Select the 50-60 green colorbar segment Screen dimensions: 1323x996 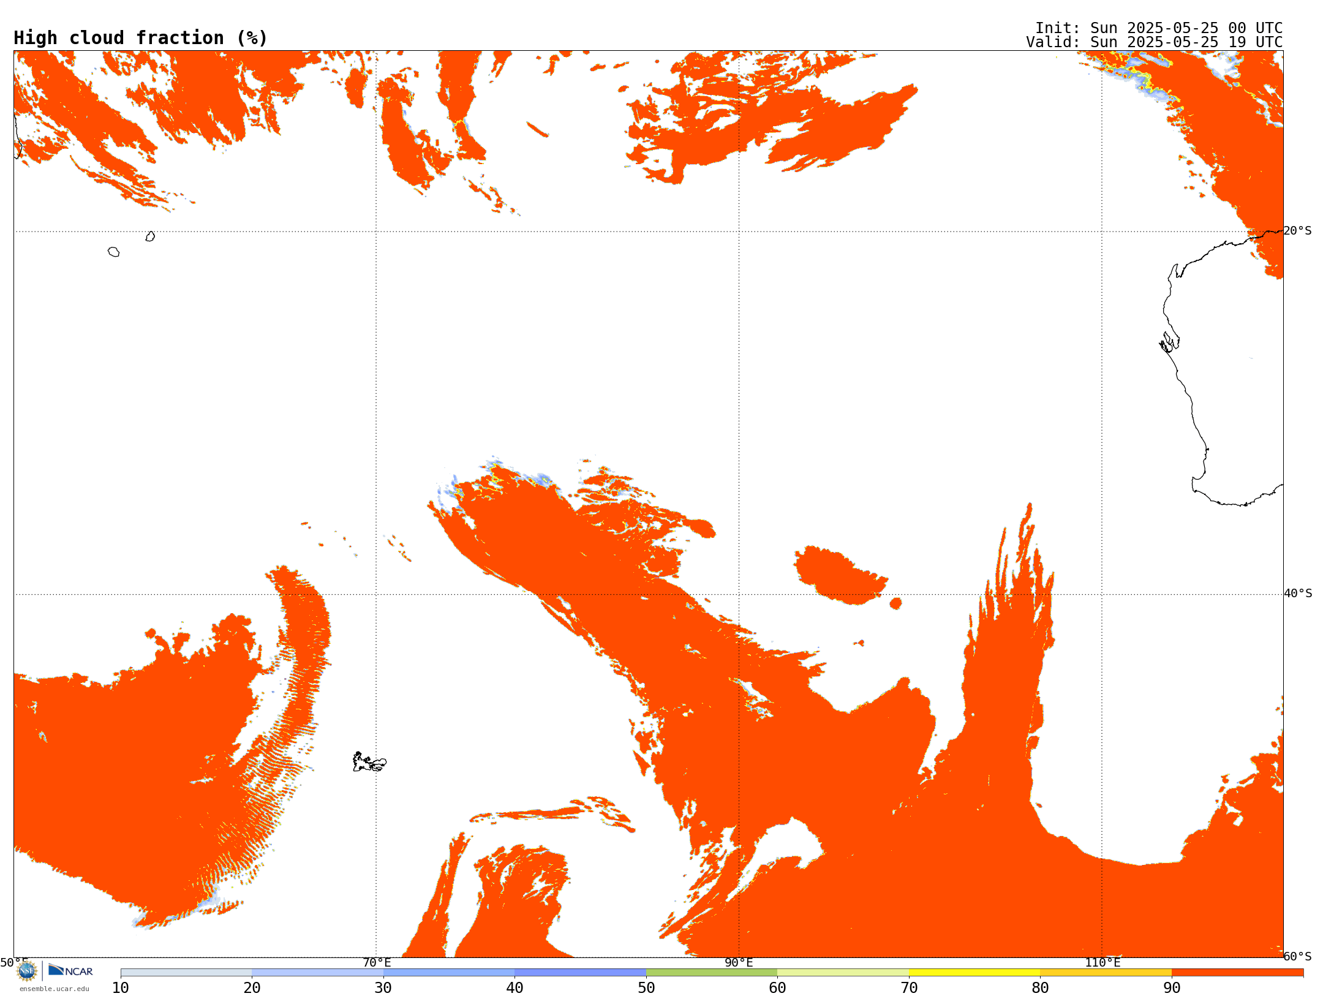pyautogui.click(x=712, y=973)
